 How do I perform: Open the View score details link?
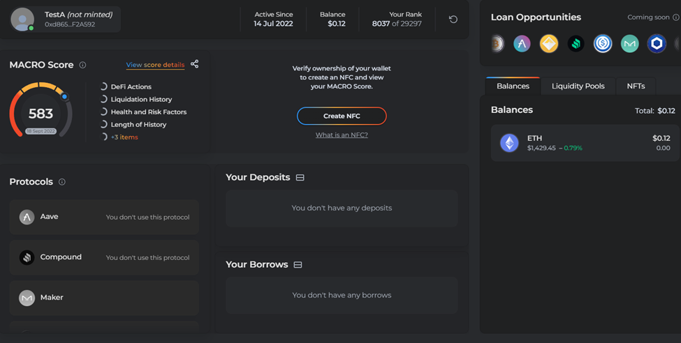coord(155,65)
